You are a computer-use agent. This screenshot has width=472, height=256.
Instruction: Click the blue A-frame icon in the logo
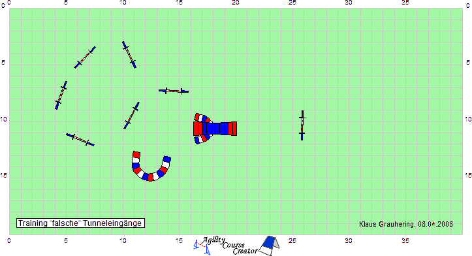tap(270, 246)
